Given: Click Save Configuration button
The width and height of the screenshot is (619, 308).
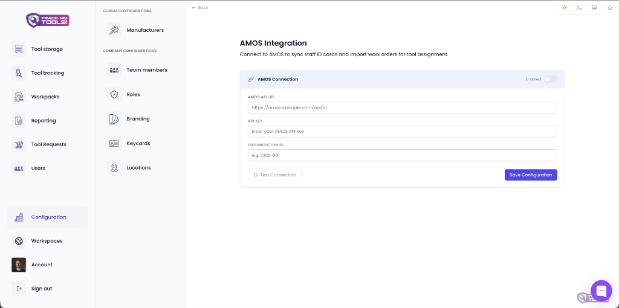Looking at the screenshot, I should pyautogui.click(x=531, y=175).
